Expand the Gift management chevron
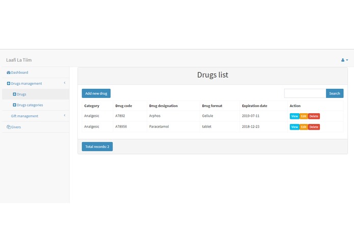 [65, 115]
